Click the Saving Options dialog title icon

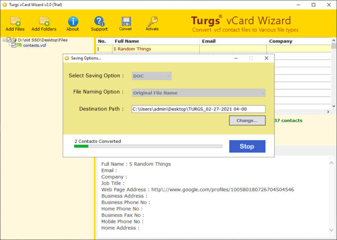[x=67, y=58]
